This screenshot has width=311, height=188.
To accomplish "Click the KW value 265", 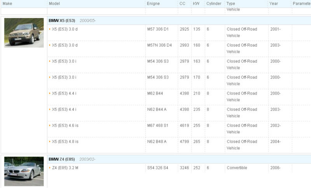I will click(x=197, y=141).
